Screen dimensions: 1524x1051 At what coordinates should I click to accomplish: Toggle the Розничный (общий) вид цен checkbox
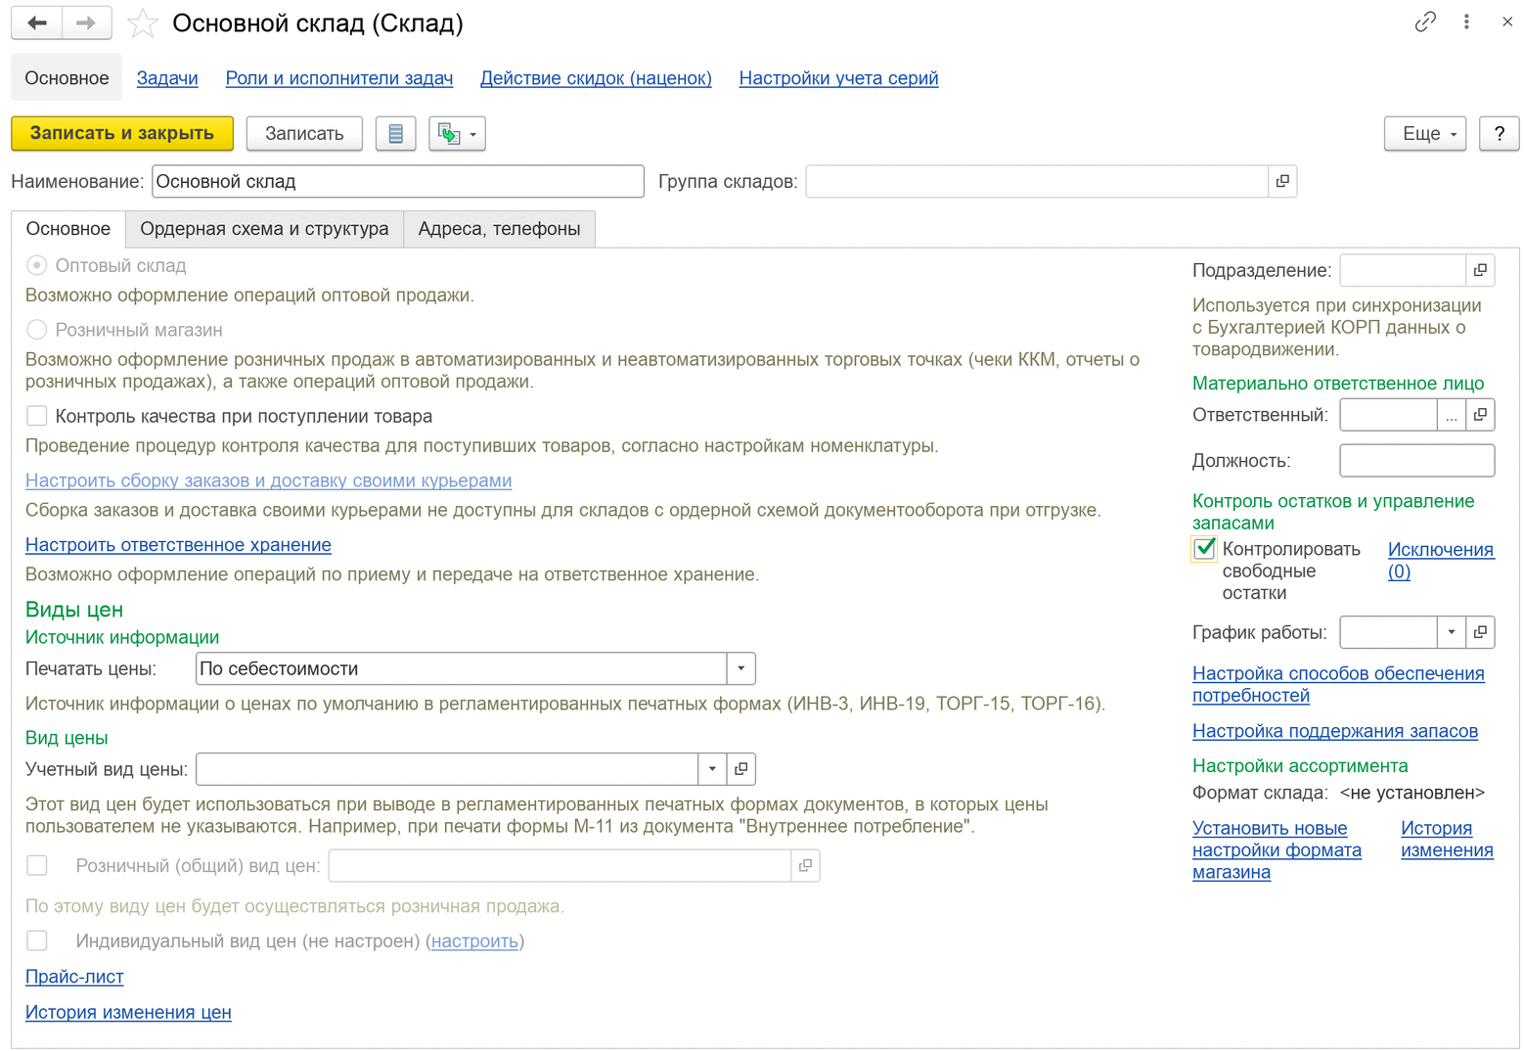coord(37,865)
